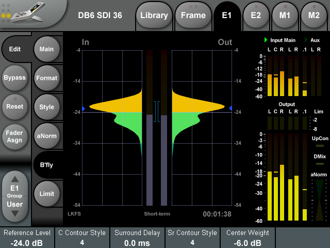Click the right blue target level marker
The width and height of the screenshot is (330, 248).
click(x=230, y=107)
